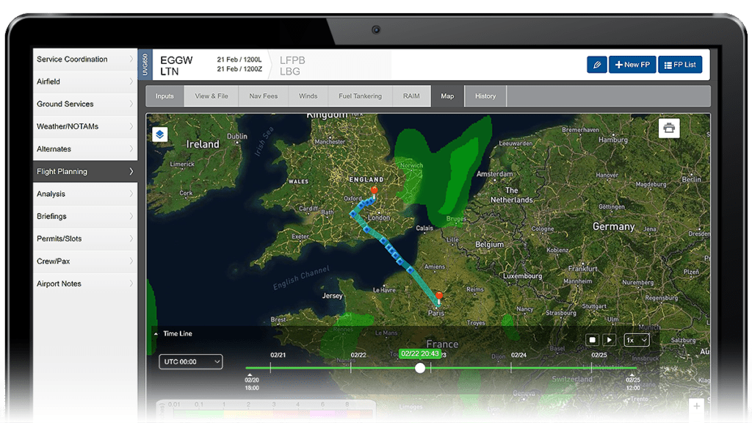752x423 pixels.
Task: Select the Nav Fees tab
Action: tap(263, 96)
